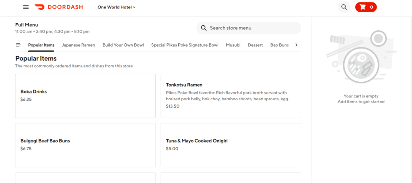
Task: Select the Bao Buns tab
Action: click(280, 45)
